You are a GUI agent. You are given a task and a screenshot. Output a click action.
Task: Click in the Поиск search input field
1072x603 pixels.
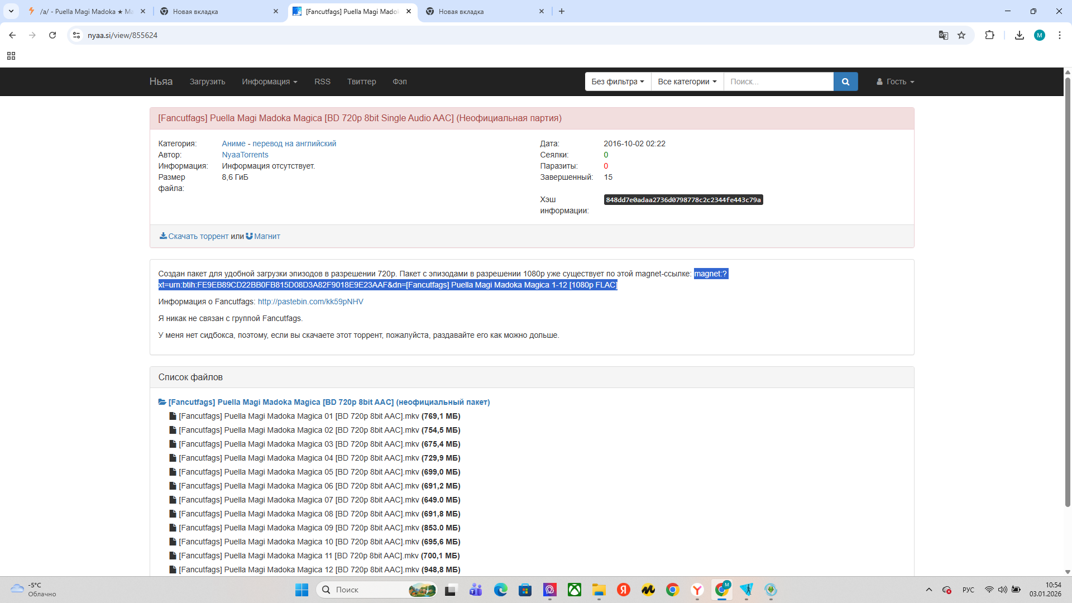pos(778,82)
